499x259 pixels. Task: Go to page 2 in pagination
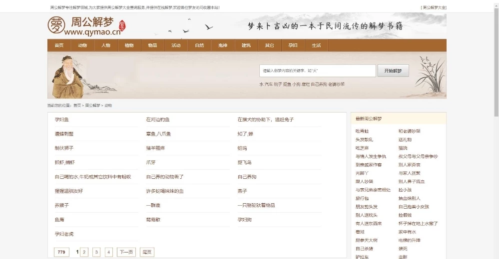coord(84,252)
